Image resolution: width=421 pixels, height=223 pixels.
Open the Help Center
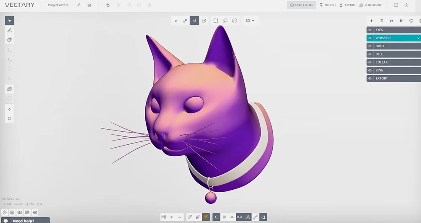pos(301,5)
